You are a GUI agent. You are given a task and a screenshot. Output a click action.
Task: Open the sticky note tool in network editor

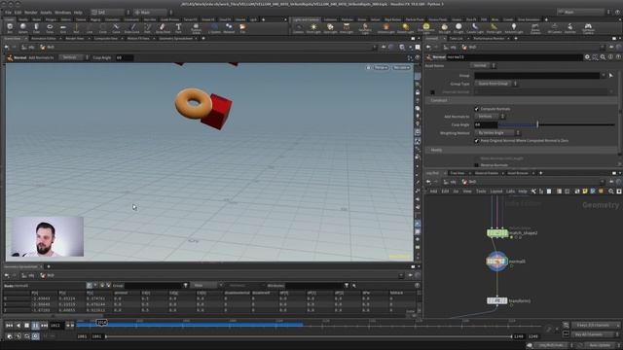[585, 192]
